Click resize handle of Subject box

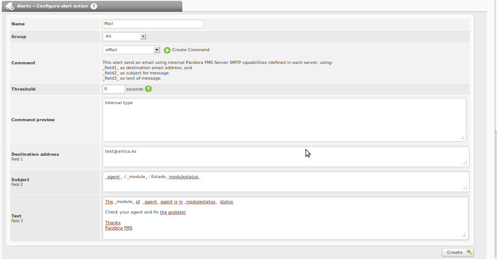pyautogui.click(x=465, y=188)
